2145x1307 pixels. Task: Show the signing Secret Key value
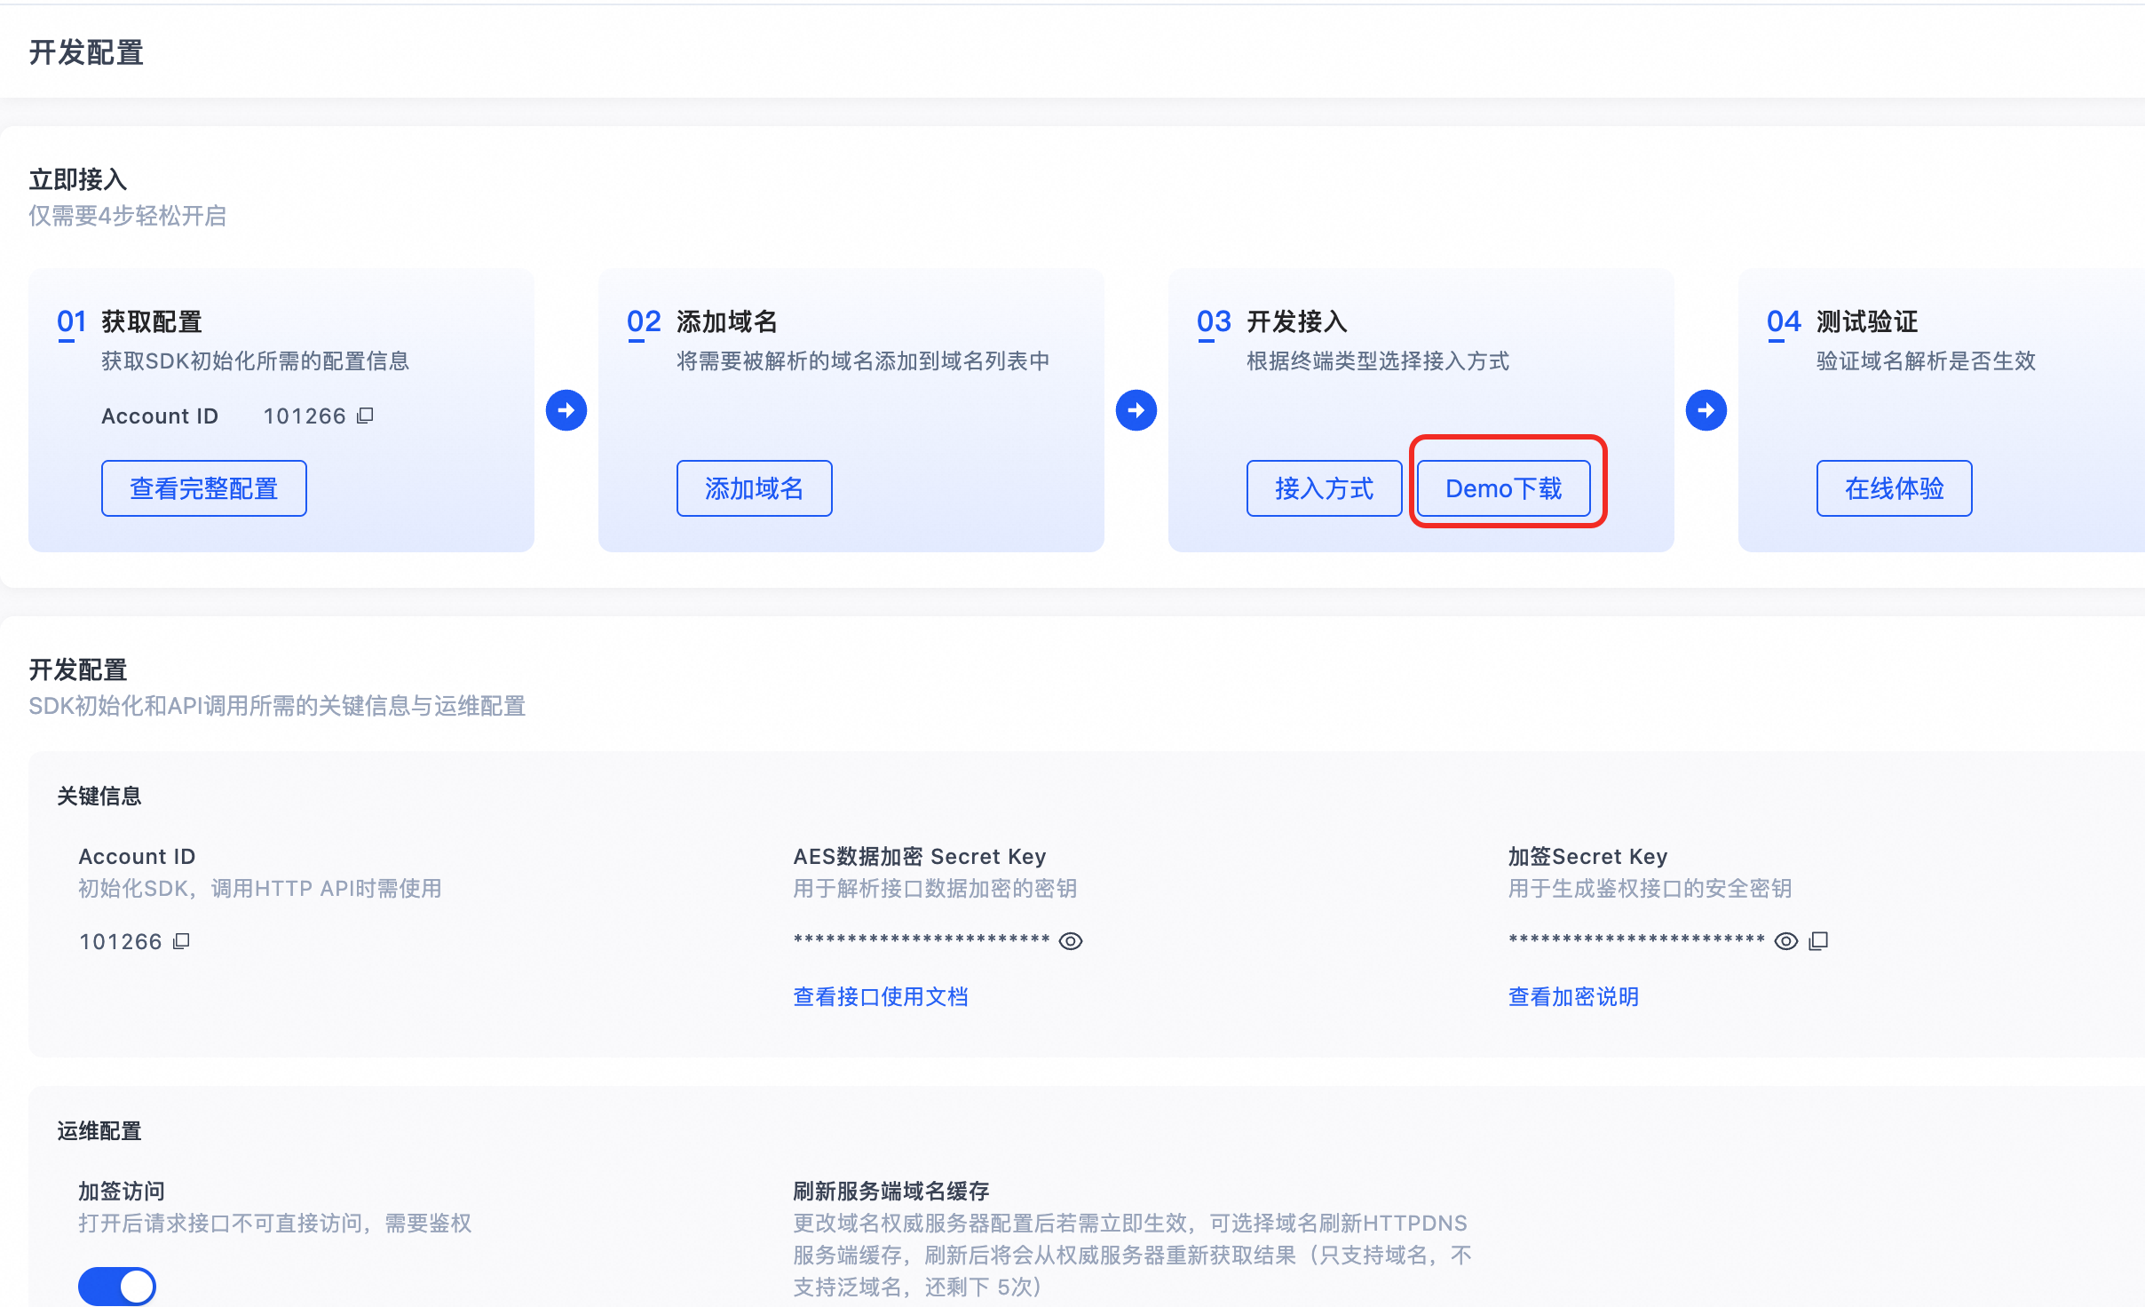pyautogui.click(x=1785, y=941)
